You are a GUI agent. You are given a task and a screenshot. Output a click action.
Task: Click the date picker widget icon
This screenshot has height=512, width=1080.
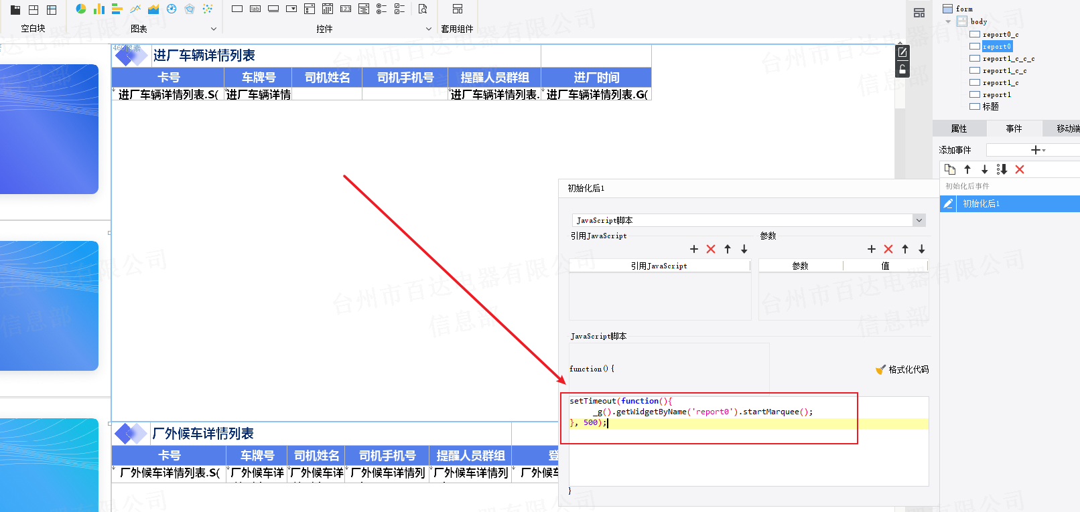[x=328, y=9]
